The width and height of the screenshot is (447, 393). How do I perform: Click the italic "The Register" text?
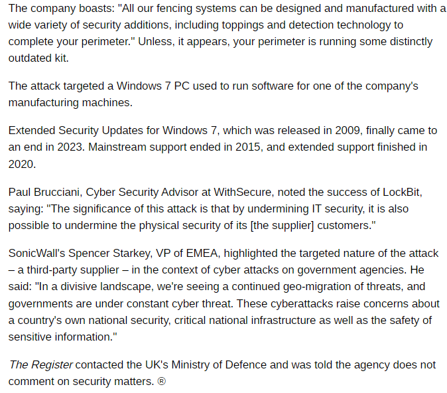pos(41,364)
